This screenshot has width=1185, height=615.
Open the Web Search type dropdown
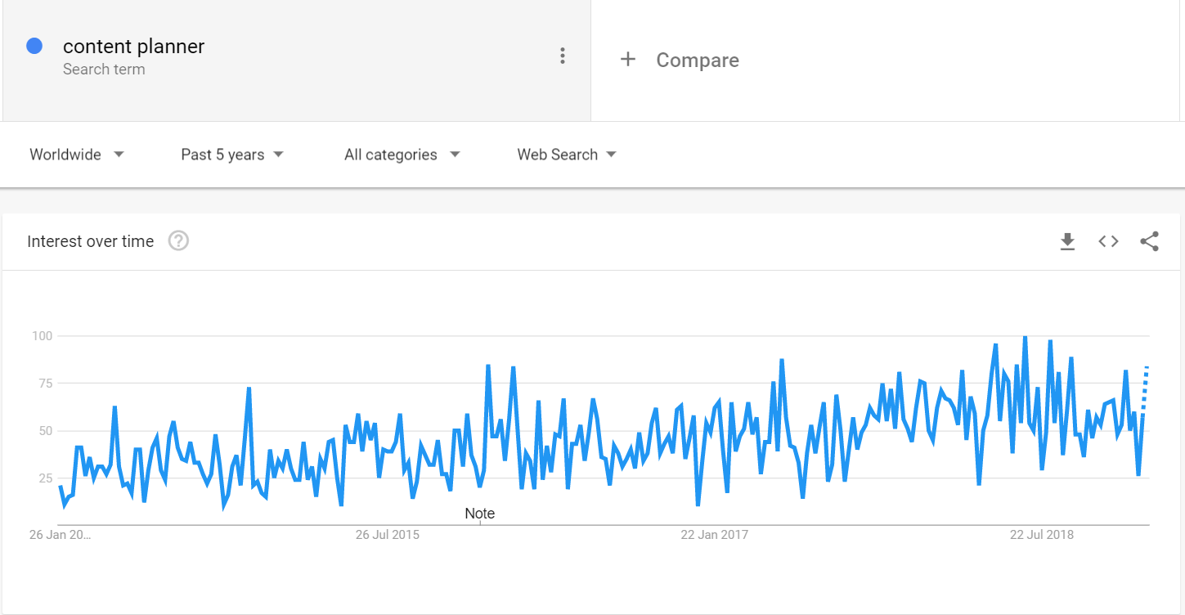(x=566, y=154)
